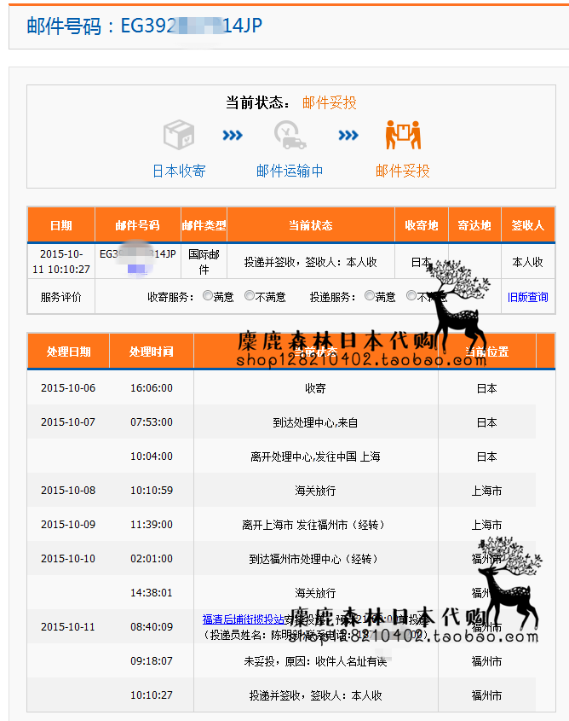Image resolution: width=569 pixels, height=721 pixels.
Task: Click the blue arrows before the 邮件妥投 icon
Action: pyautogui.click(x=348, y=136)
